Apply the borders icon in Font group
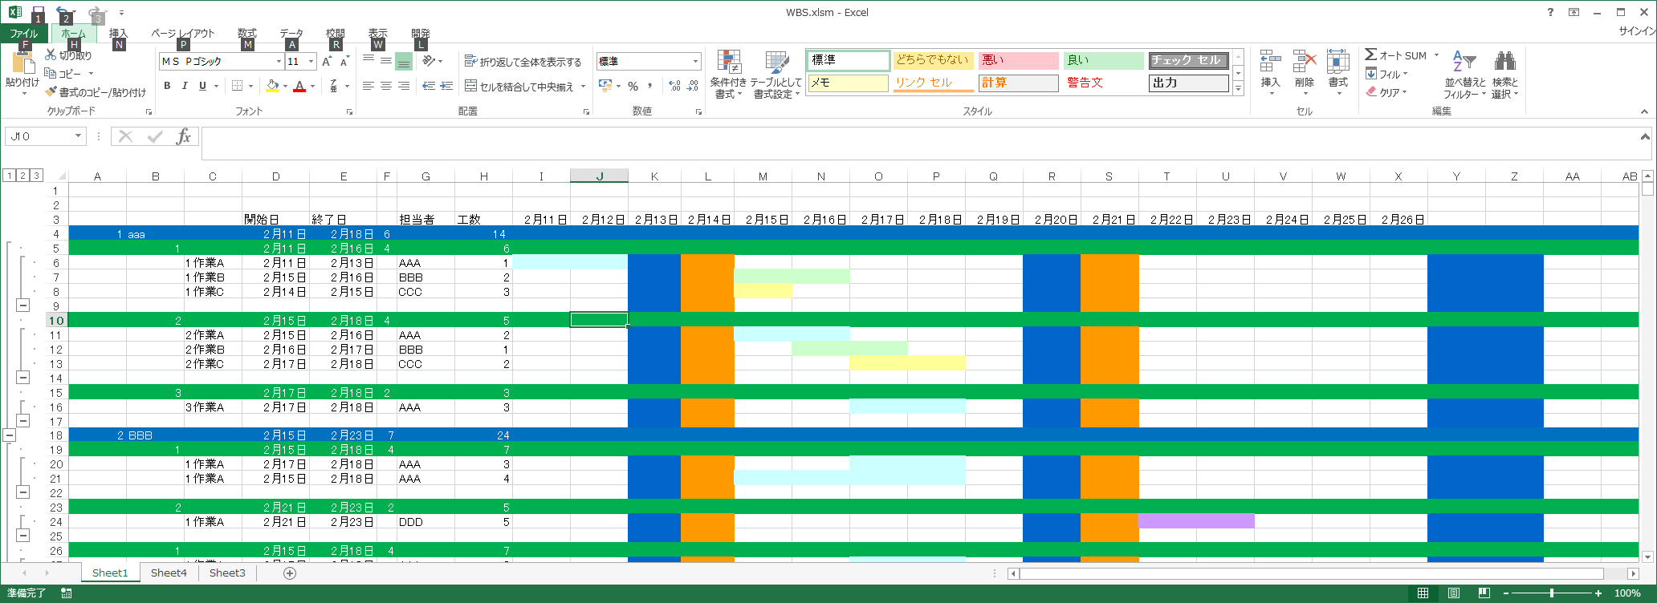This screenshot has width=1657, height=603. (x=238, y=86)
